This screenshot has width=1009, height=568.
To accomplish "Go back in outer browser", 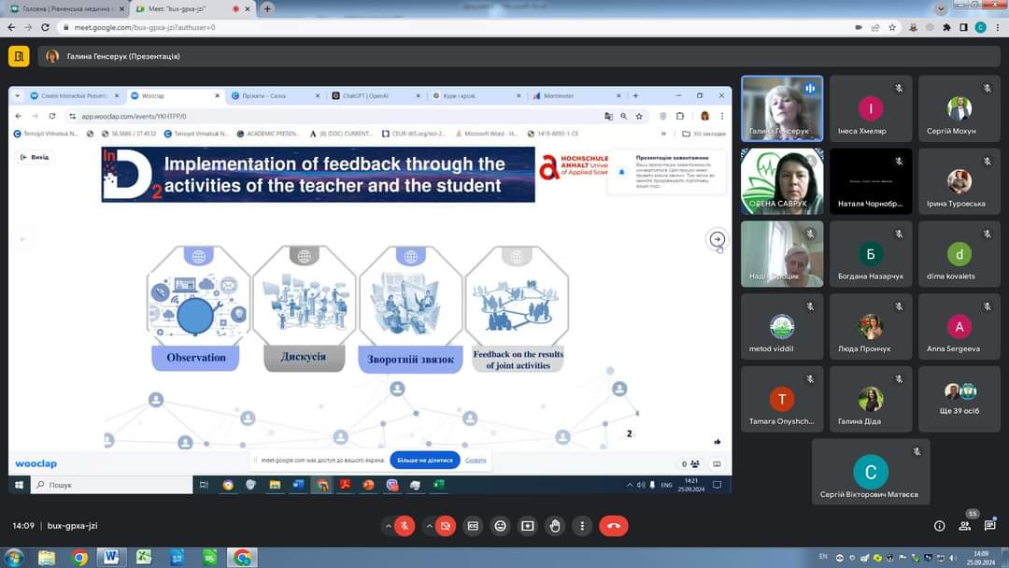I will click(11, 27).
